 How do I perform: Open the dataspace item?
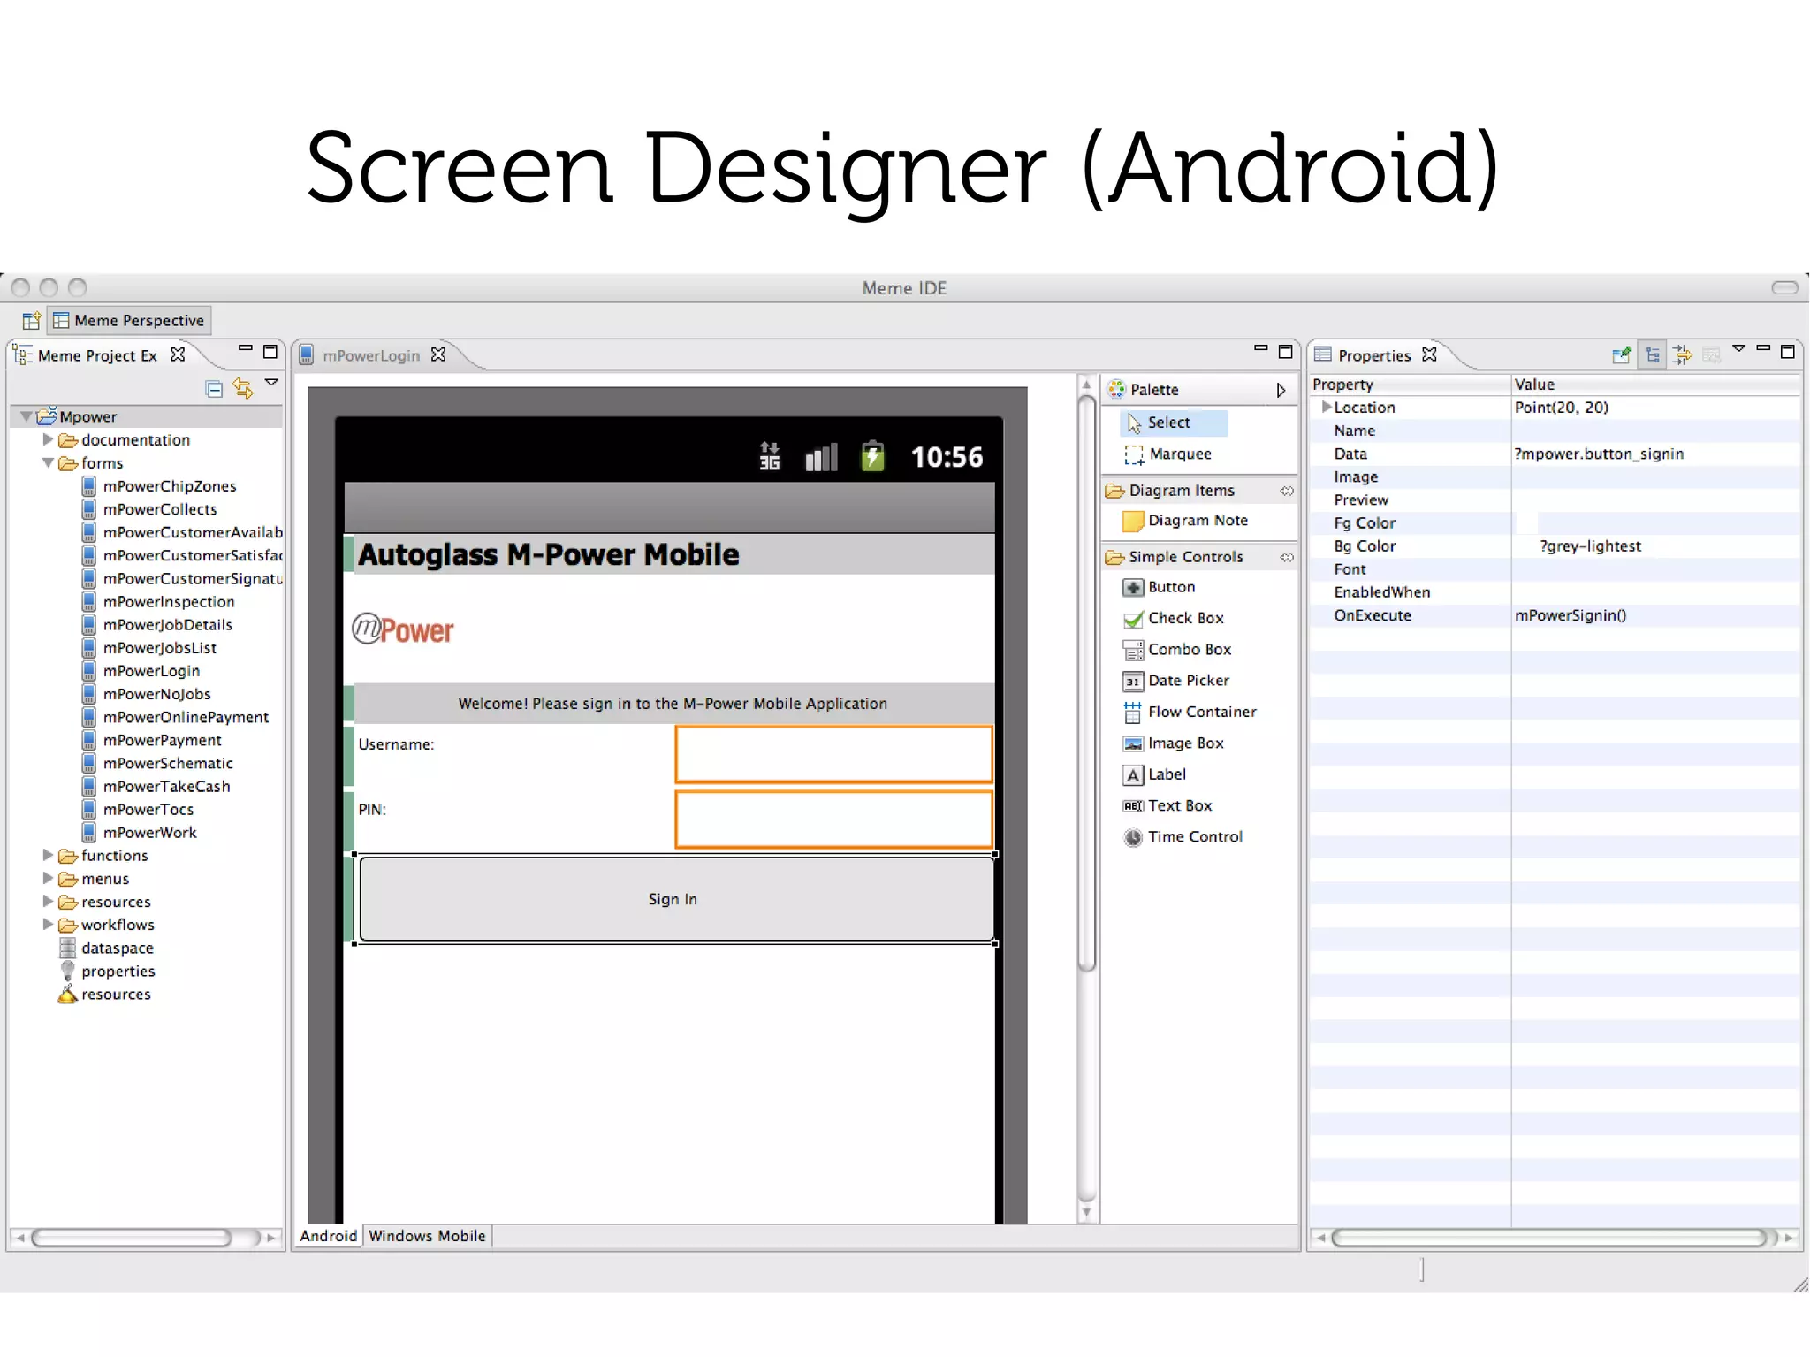[117, 948]
